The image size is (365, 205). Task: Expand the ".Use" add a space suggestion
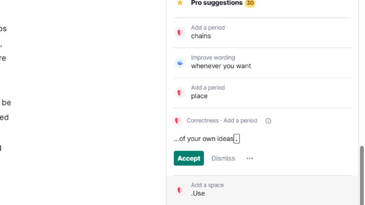point(238,190)
